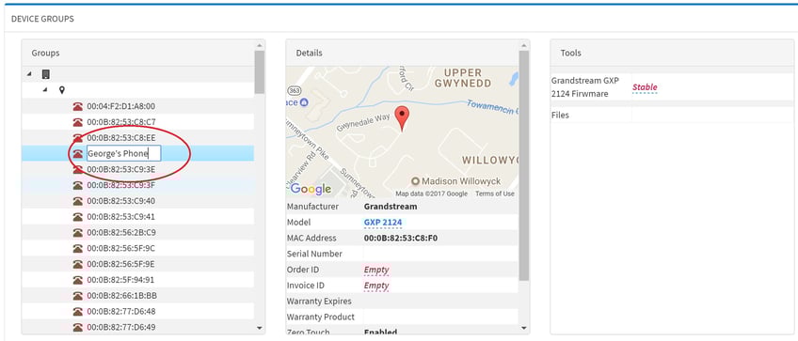Image resolution: width=798 pixels, height=341 pixels.
Task: Edit the Invoice ID Empty value
Action: pos(376,286)
